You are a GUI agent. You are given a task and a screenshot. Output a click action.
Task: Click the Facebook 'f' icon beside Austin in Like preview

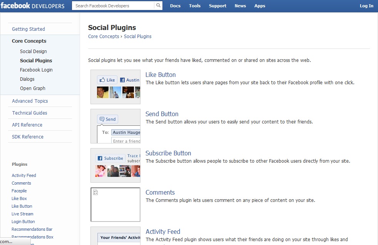122,80
